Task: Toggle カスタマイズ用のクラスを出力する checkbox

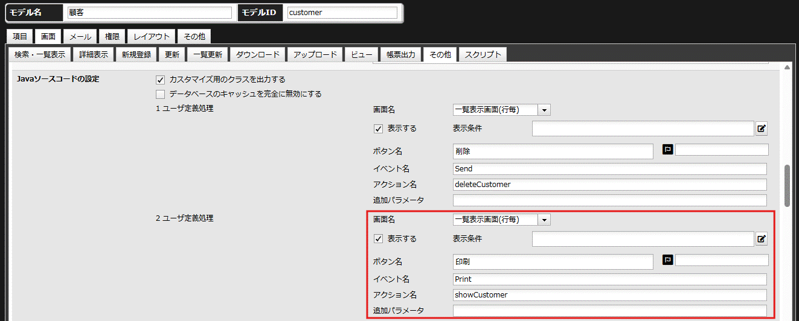Action: pos(160,80)
